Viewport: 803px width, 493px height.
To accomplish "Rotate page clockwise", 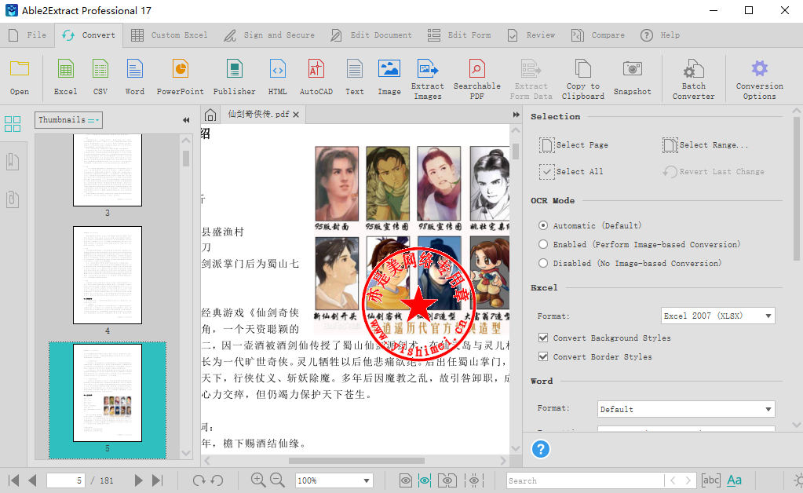I will pos(199,480).
